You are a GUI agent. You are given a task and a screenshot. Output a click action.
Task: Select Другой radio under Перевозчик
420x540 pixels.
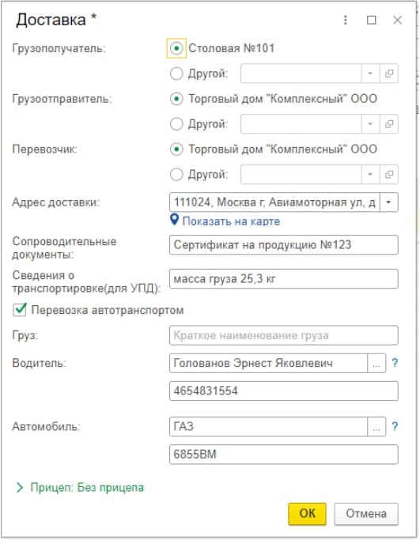176,174
